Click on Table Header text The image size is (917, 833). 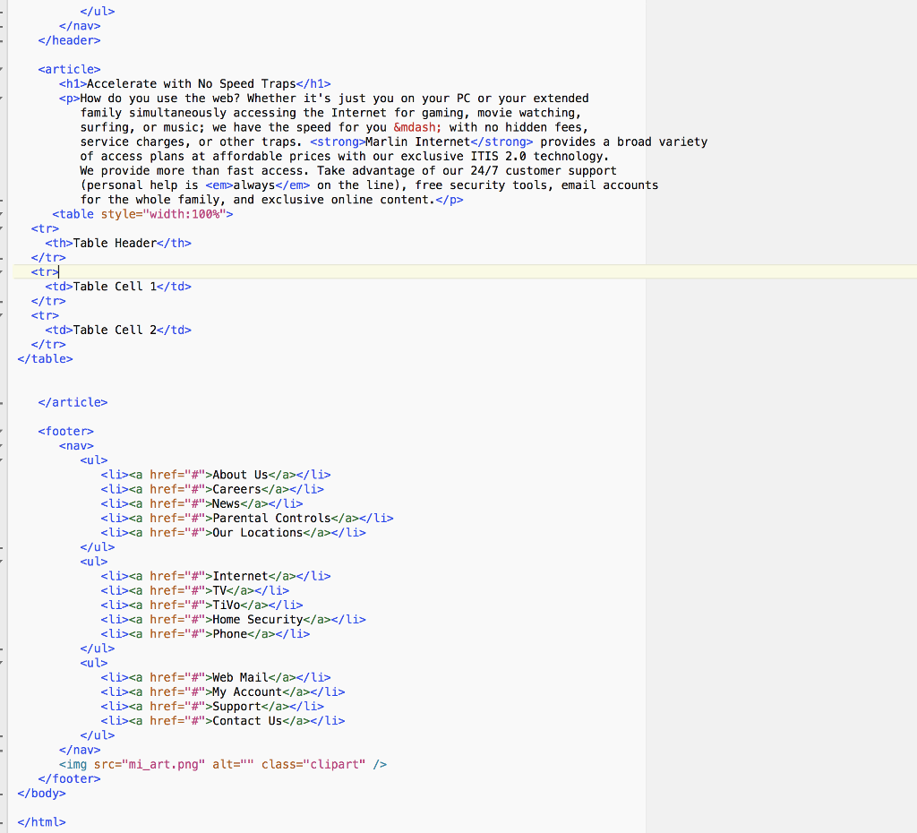[x=115, y=243]
